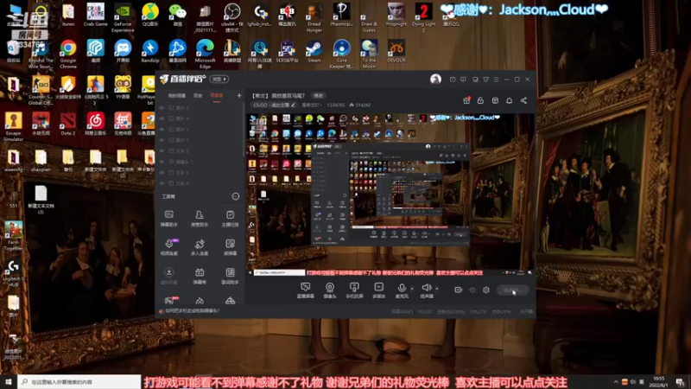Click the stream preview thumbnail
Viewport: 691px width, 389px height.
[391, 195]
